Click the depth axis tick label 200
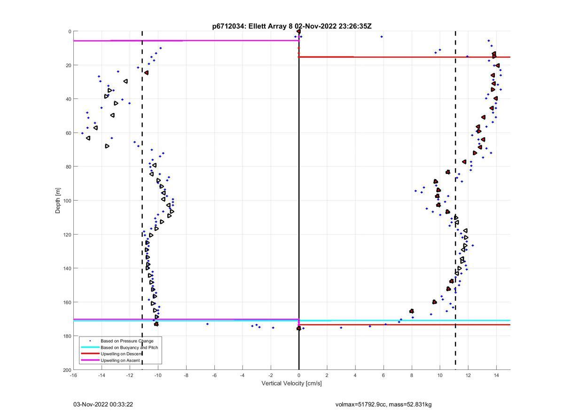The height and width of the screenshot is (416, 564). click(67, 370)
